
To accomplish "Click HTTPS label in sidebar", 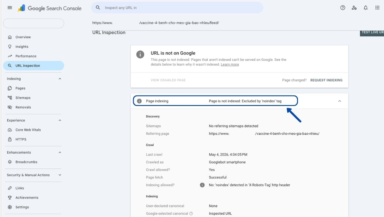I will pos(21,139).
